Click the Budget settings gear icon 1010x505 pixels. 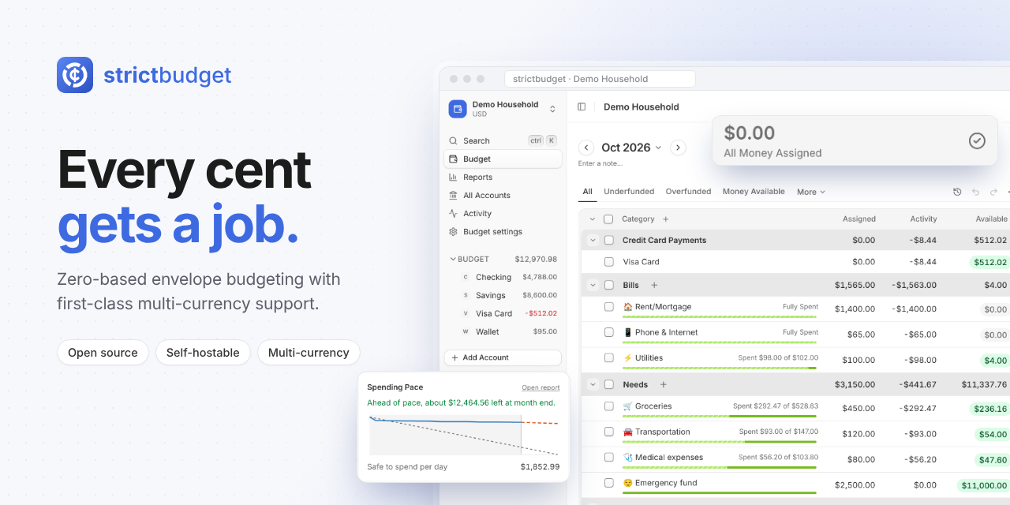tap(453, 231)
